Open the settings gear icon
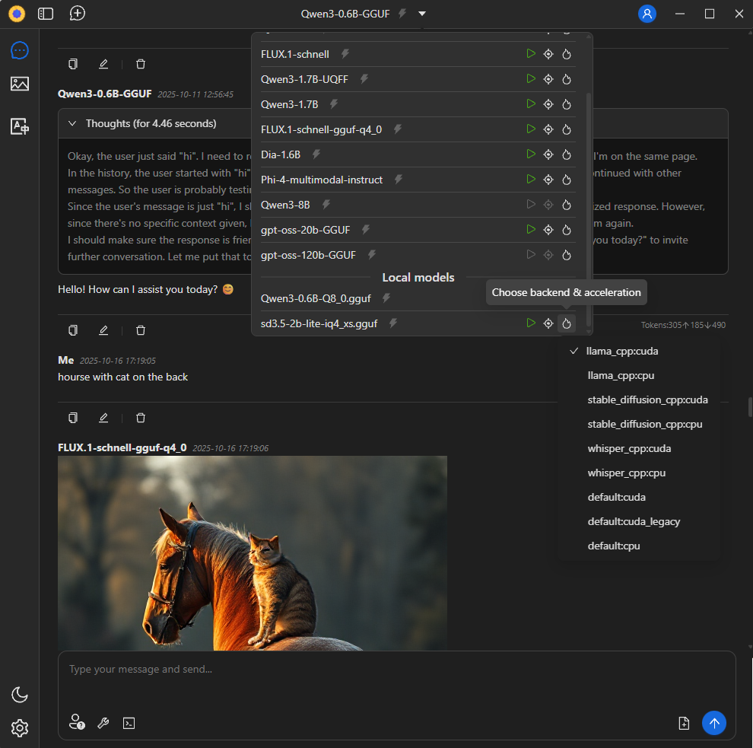Image resolution: width=753 pixels, height=748 pixels. click(20, 728)
